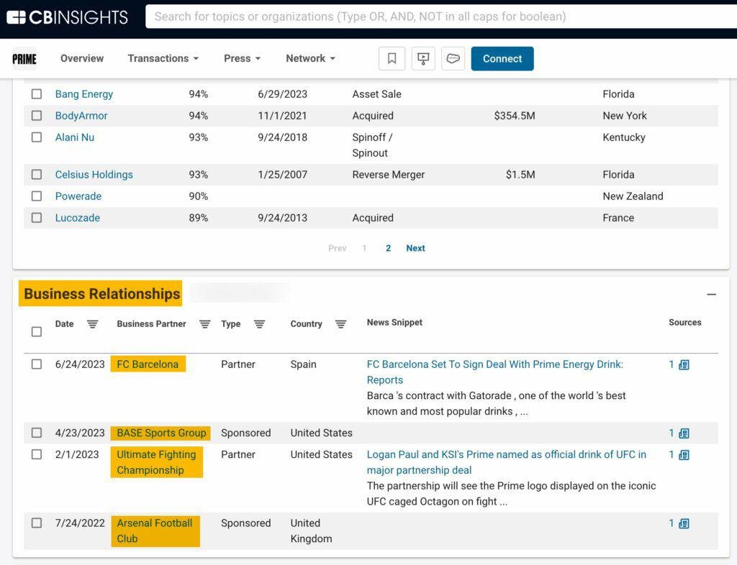Open the Celsius Holdings profile link
Viewport: 737px width, 565px height.
click(94, 175)
